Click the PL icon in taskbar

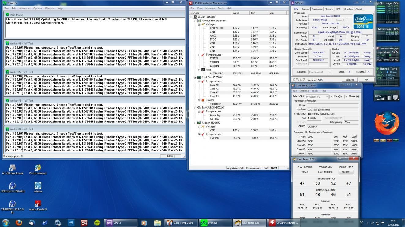58,223
